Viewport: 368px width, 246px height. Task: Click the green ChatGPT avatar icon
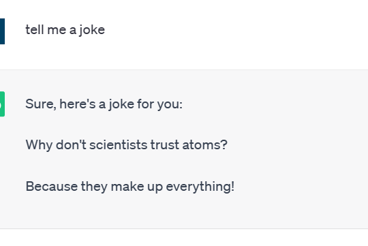[x=2, y=104]
